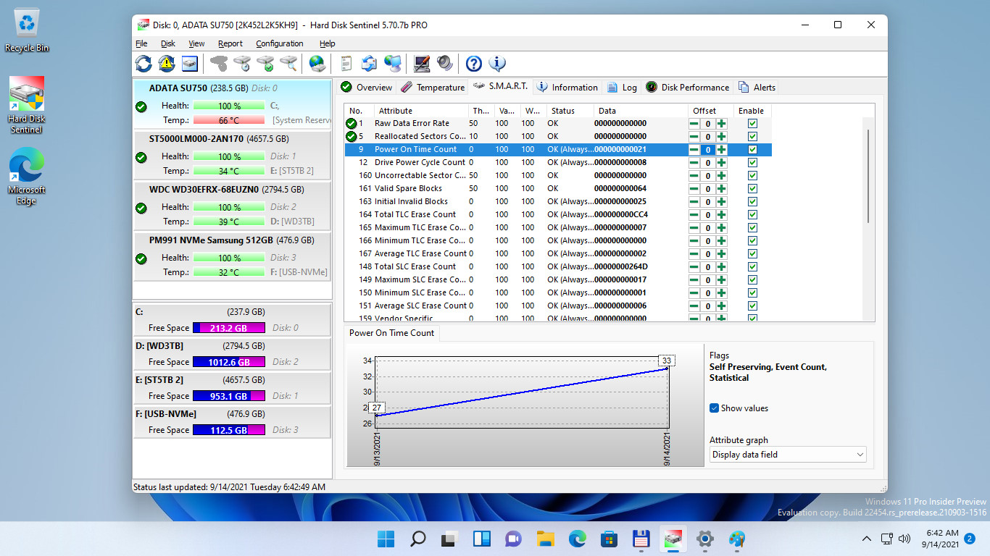Increase offset with plus button for Reallocated Sectors
Screen dimensions: 990x556
[x=722, y=137]
